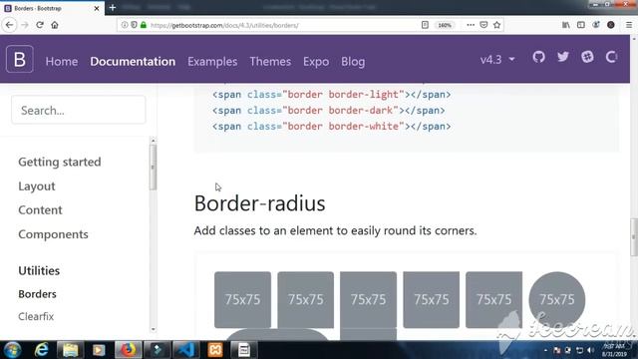Reload the page with refresh icon
The width and height of the screenshot is (638, 359).
point(40,25)
